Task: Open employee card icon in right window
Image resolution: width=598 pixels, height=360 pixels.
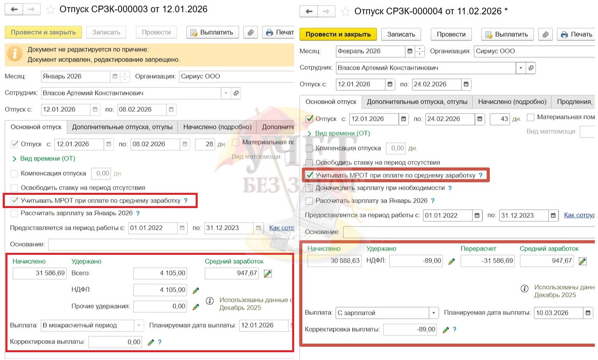Action: click(531, 68)
